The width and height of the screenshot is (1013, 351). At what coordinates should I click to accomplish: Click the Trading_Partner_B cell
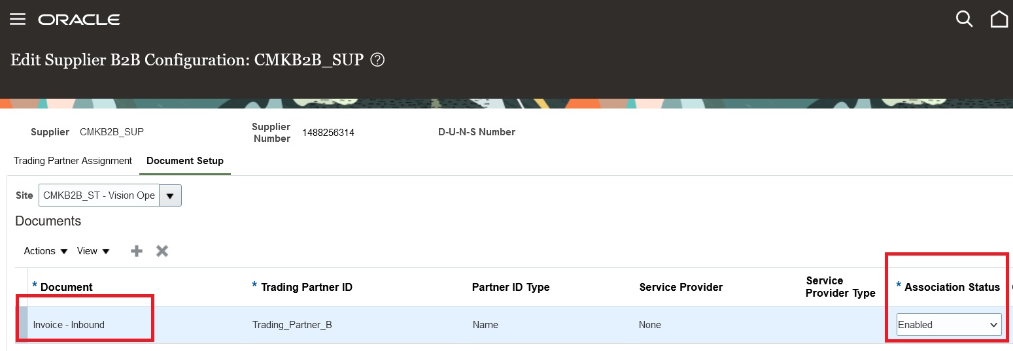point(292,325)
